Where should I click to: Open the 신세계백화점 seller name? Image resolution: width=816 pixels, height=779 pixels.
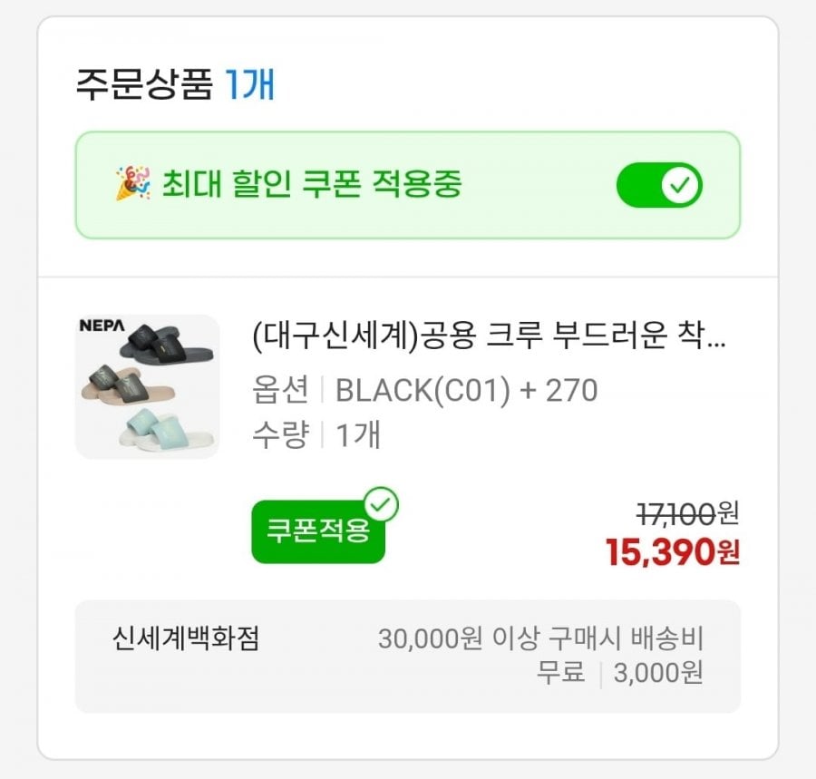pyautogui.click(x=186, y=639)
